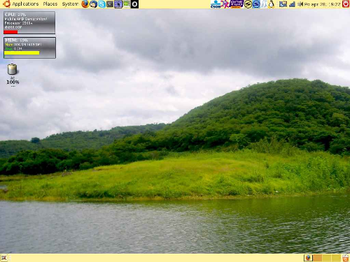Launch Skype from the top panel
The width and height of the screenshot is (350, 262).
(x=101, y=4)
